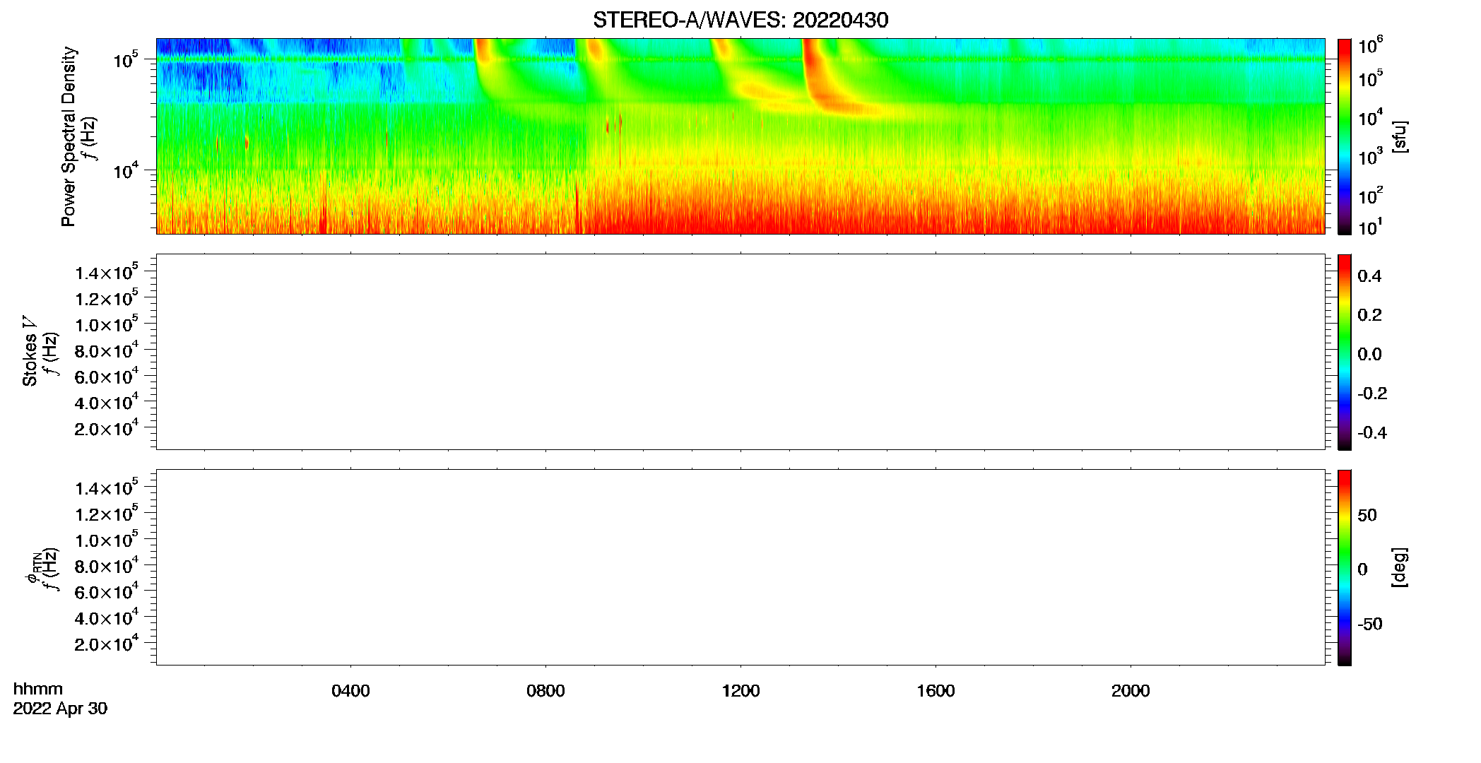
Task: Click the STEREO-A/WAVES: 20220430 title
Action: click(740, 20)
